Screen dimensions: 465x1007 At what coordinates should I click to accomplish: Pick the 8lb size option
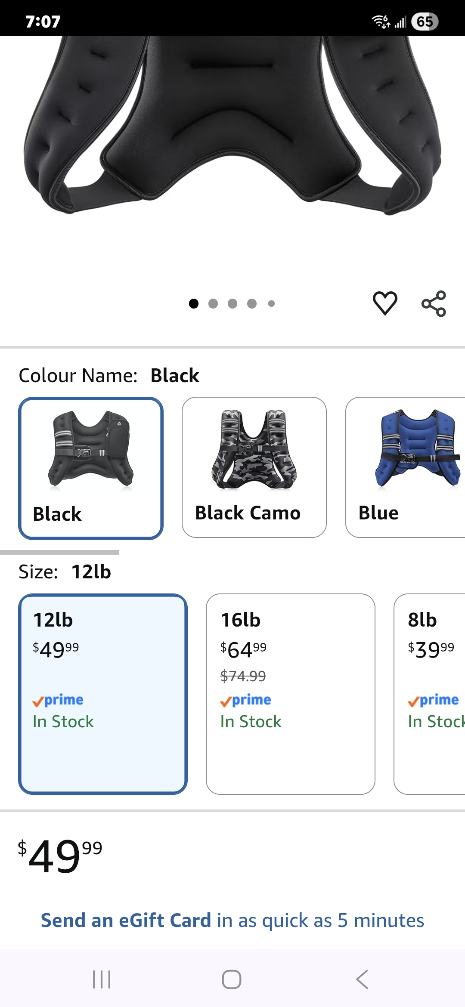pyautogui.click(x=431, y=694)
